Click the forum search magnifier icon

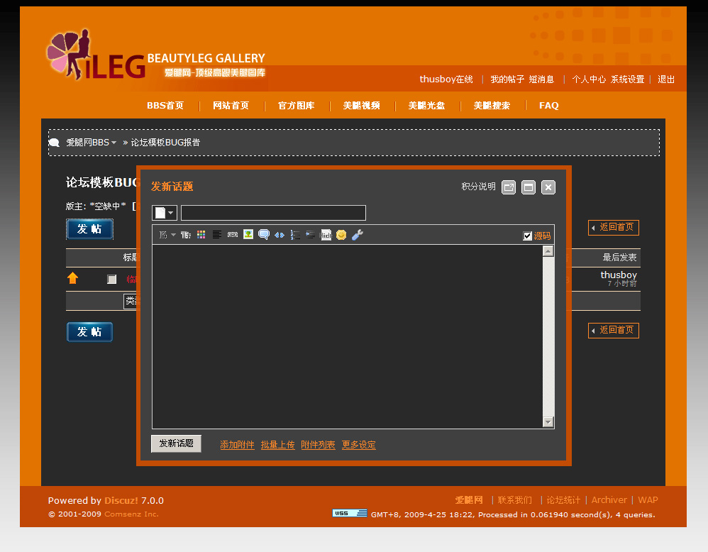[x=55, y=142]
